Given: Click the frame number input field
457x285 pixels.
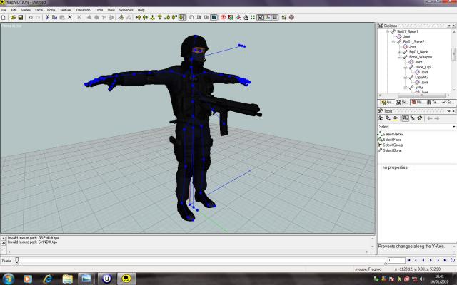Looking at the screenshot, I should coord(396,261).
